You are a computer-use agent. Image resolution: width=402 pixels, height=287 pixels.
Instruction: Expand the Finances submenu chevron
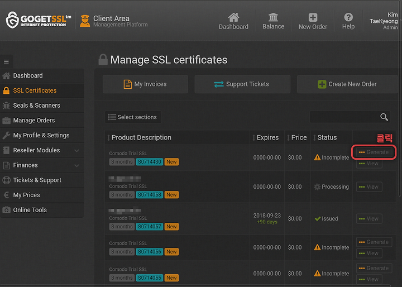(x=76, y=165)
